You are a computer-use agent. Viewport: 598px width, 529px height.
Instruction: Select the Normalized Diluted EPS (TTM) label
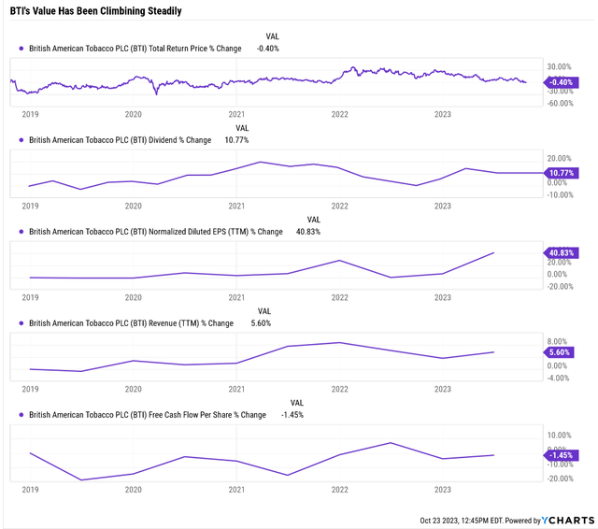156,231
